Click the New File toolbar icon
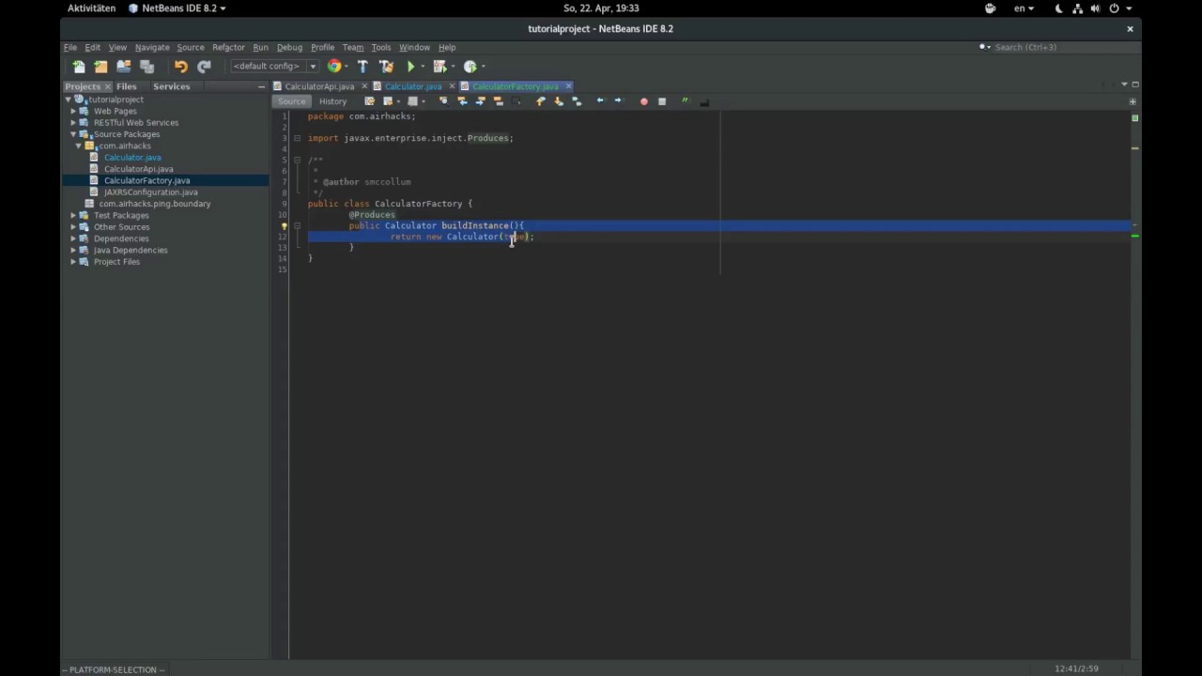1202x676 pixels. tap(79, 67)
